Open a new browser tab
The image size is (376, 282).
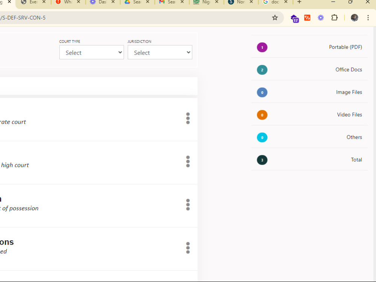[x=299, y=2]
